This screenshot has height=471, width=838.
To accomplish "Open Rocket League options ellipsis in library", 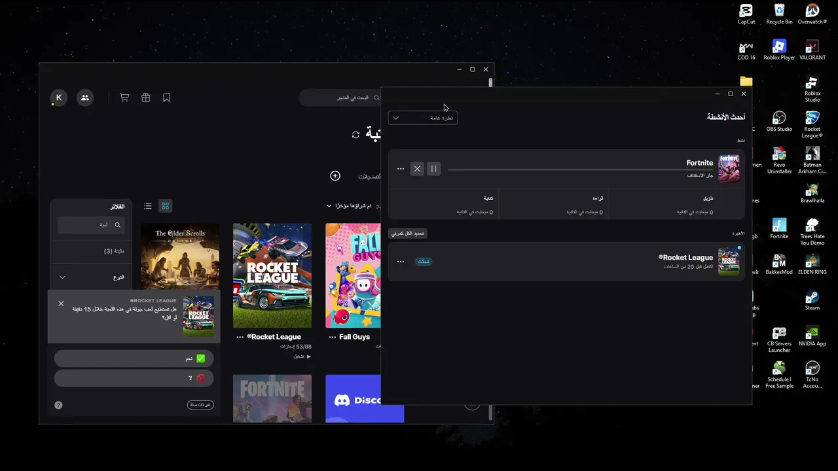I will 240,337.
